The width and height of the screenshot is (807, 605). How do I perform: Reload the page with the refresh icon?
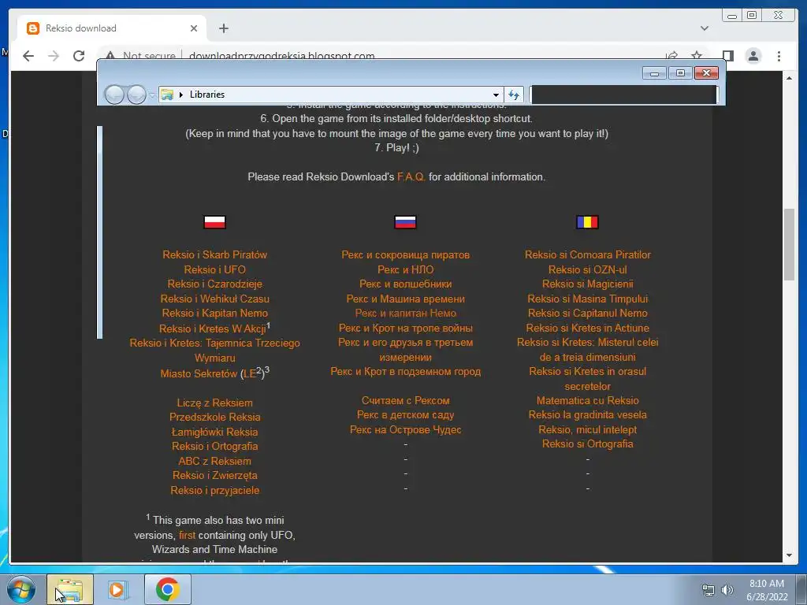pyautogui.click(x=79, y=56)
